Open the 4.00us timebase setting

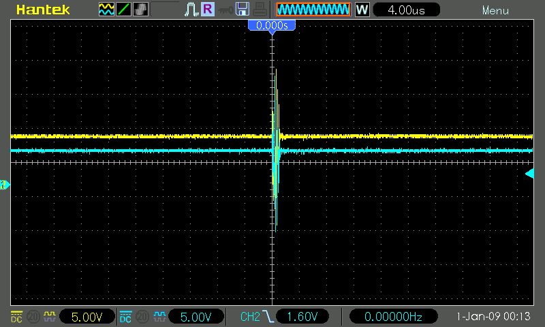click(407, 10)
